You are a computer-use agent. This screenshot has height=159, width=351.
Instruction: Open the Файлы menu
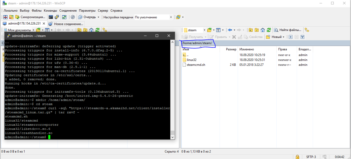pyautogui.click(x=37, y=11)
